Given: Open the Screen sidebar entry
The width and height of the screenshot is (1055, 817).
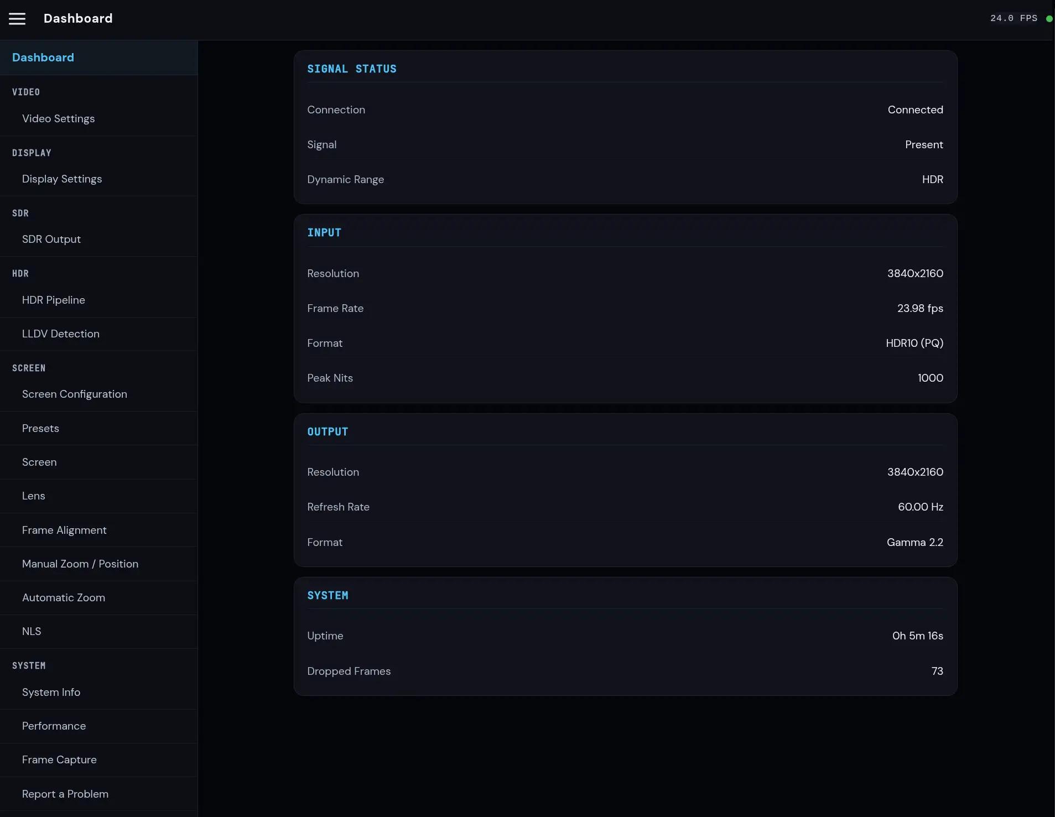Looking at the screenshot, I should point(98,462).
